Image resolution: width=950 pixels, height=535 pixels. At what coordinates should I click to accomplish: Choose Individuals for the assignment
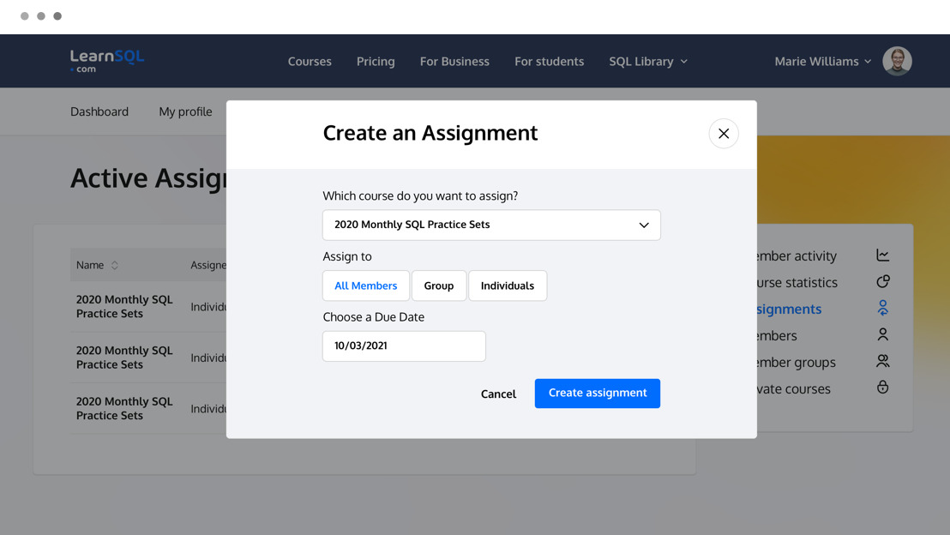coord(508,285)
